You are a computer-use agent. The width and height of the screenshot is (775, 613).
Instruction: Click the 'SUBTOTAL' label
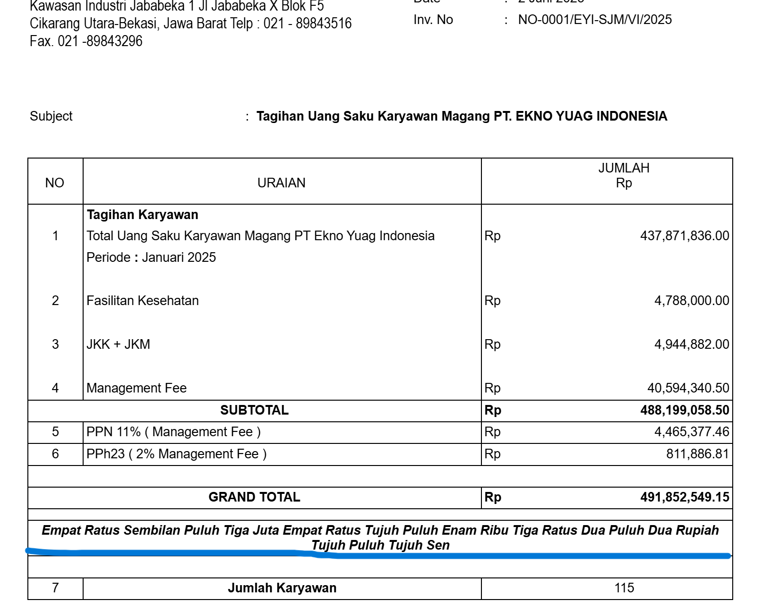coord(255,410)
